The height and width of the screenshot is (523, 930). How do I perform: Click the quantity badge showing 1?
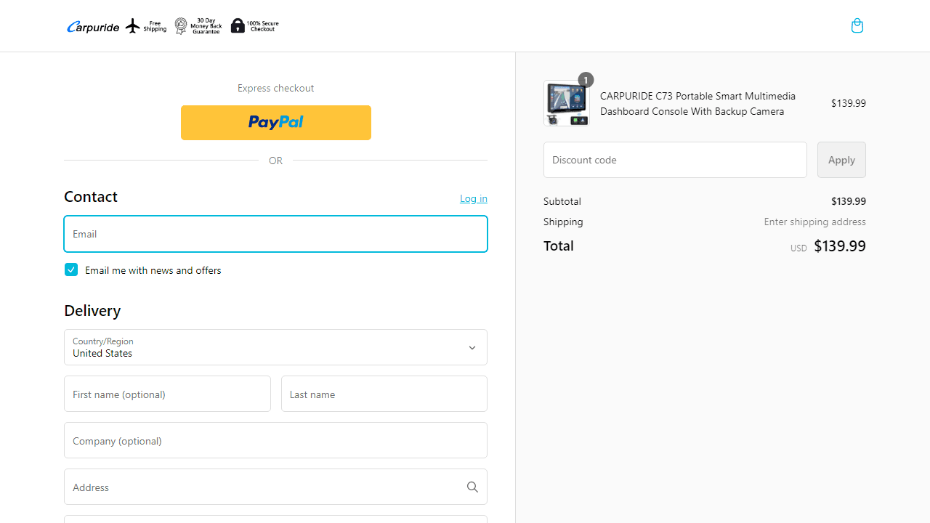(x=586, y=80)
